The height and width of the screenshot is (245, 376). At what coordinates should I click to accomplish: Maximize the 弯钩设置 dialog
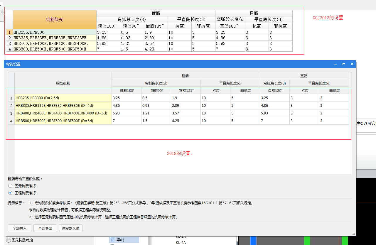343,64
